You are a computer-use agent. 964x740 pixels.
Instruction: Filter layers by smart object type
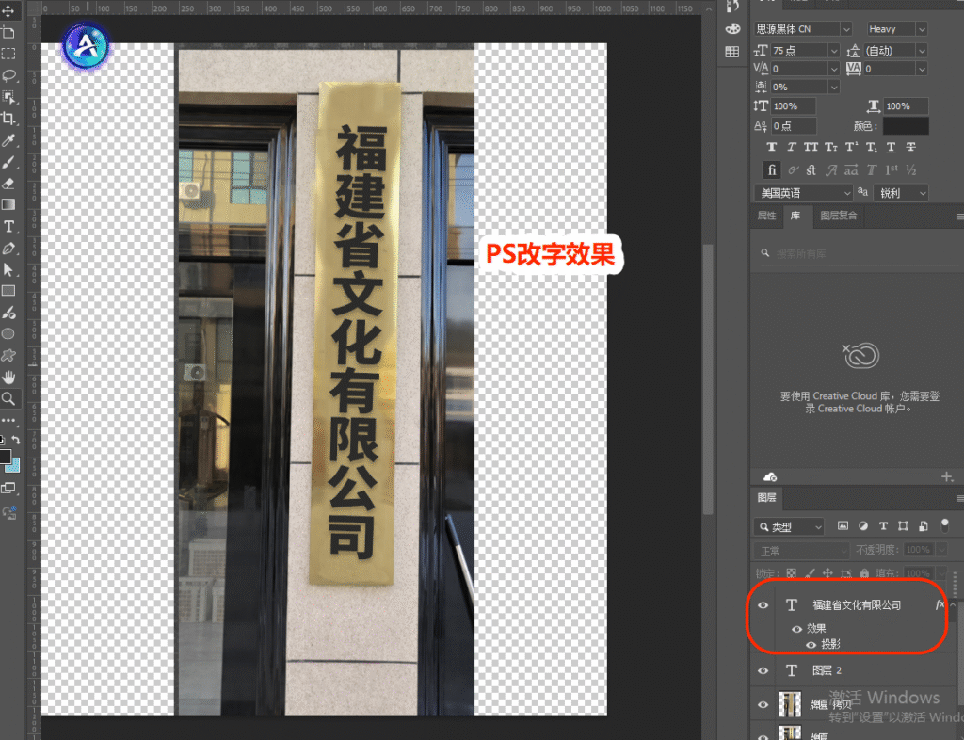tap(924, 526)
